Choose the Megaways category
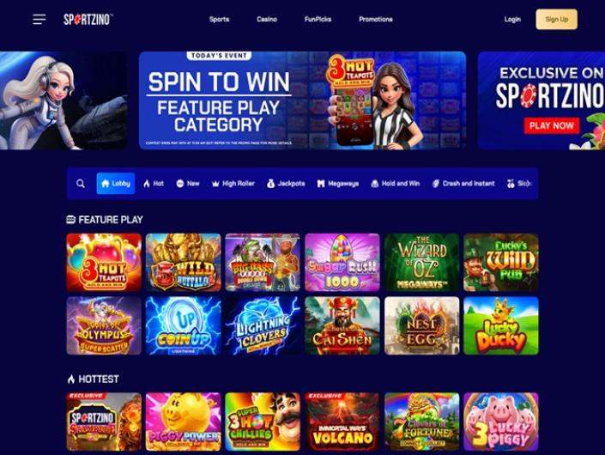The image size is (605, 455). [338, 184]
